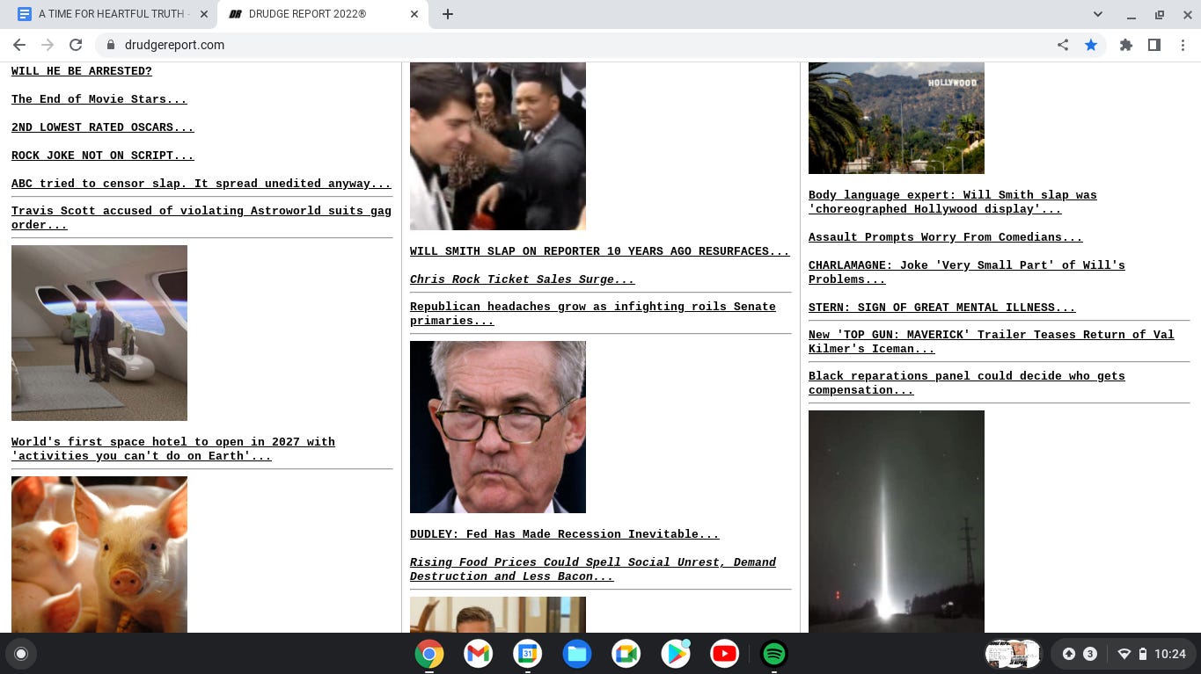
Task: Open 'The End of Movie Stars...' link
Action: coord(99,99)
